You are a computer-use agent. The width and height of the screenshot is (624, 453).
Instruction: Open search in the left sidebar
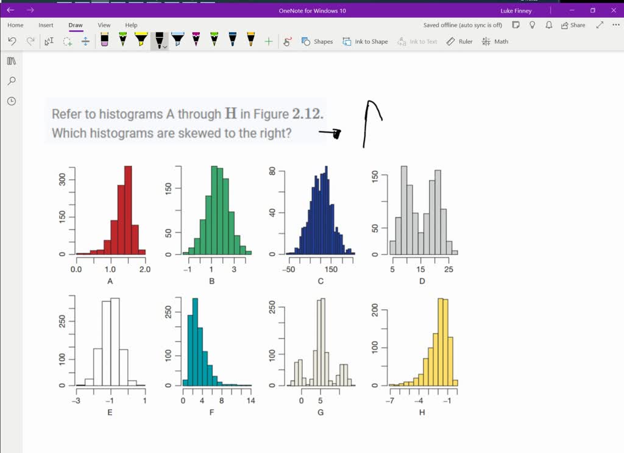click(x=11, y=81)
